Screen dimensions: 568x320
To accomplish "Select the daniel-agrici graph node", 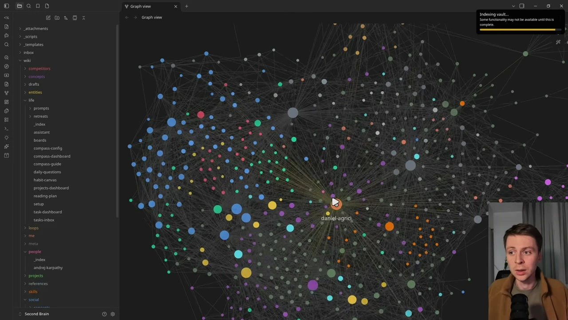I will (x=336, y=204).
